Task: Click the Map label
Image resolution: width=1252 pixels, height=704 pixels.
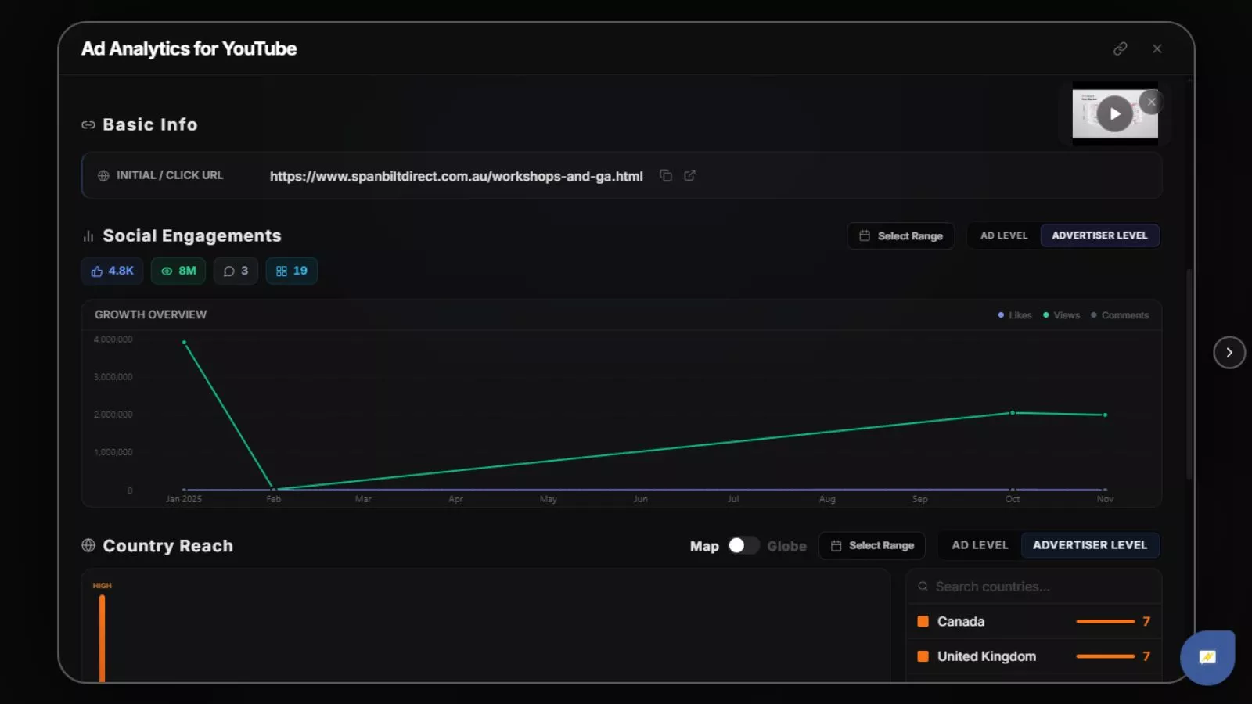Action: (704, 546)
